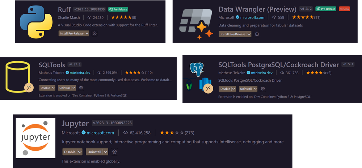Image resolution: width=362 pixels, height=168 pixels.
Task: Click the Data Wrangler green Pre-Release badge
Action: point(325,9)
